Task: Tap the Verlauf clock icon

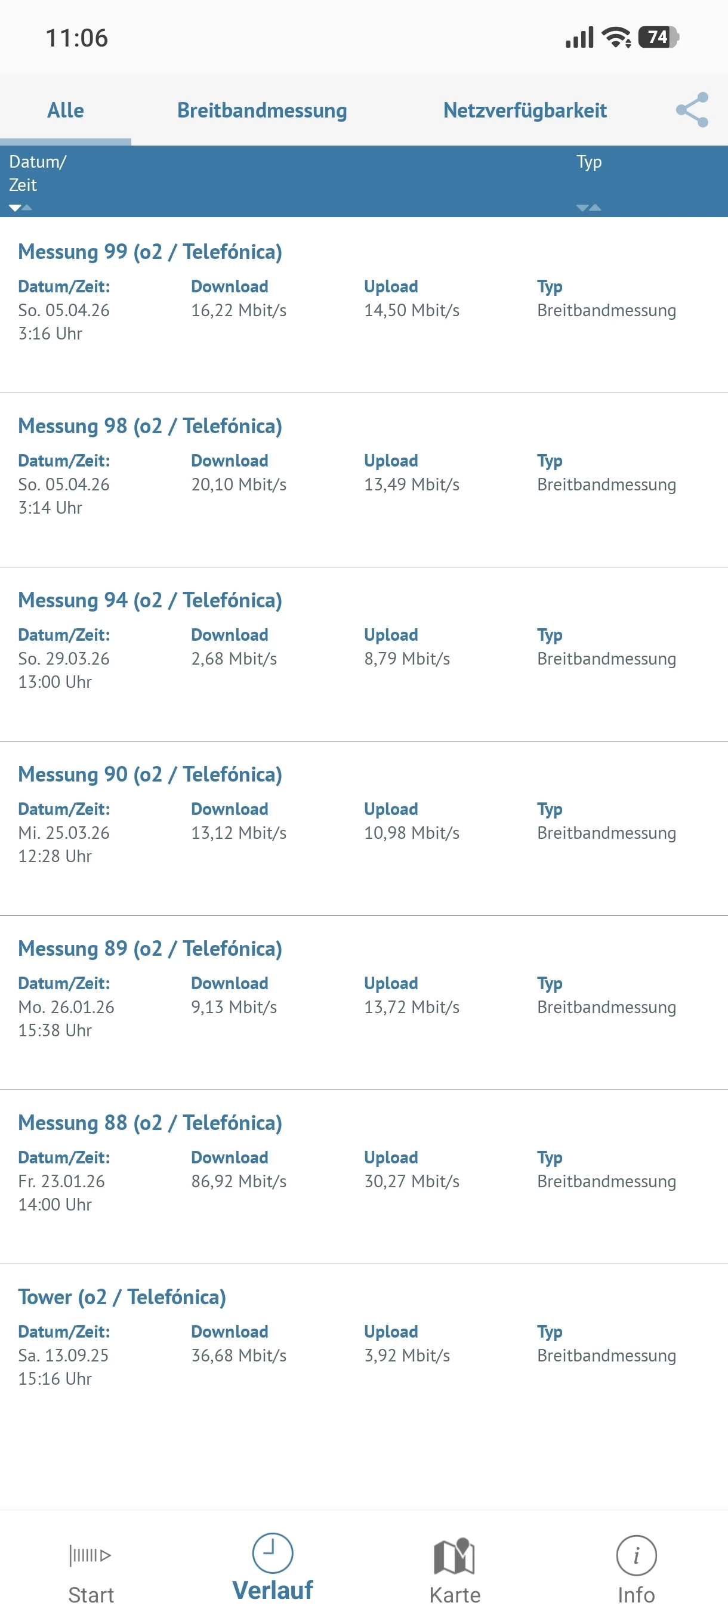Action: click(272, 1552)
